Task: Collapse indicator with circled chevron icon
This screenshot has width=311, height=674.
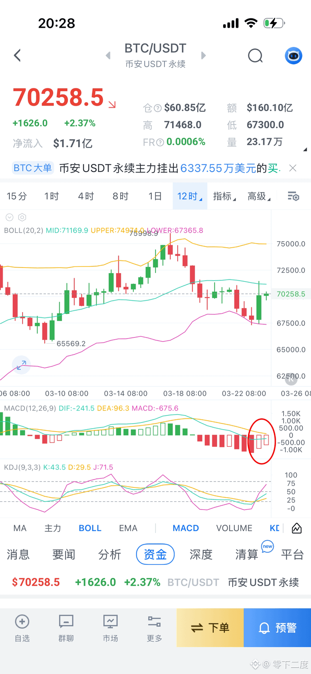Action: (9, 217)
